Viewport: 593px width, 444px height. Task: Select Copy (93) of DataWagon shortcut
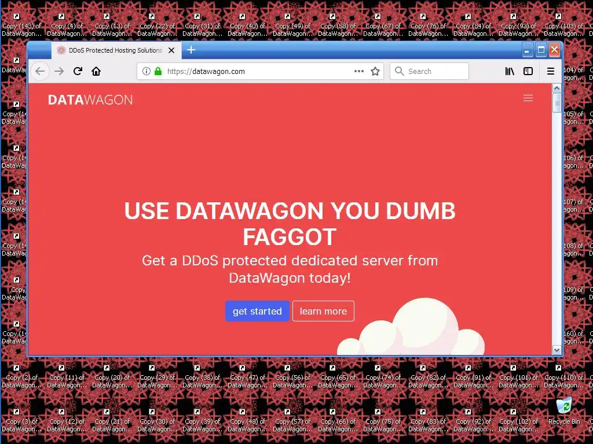tap(518, 25)
